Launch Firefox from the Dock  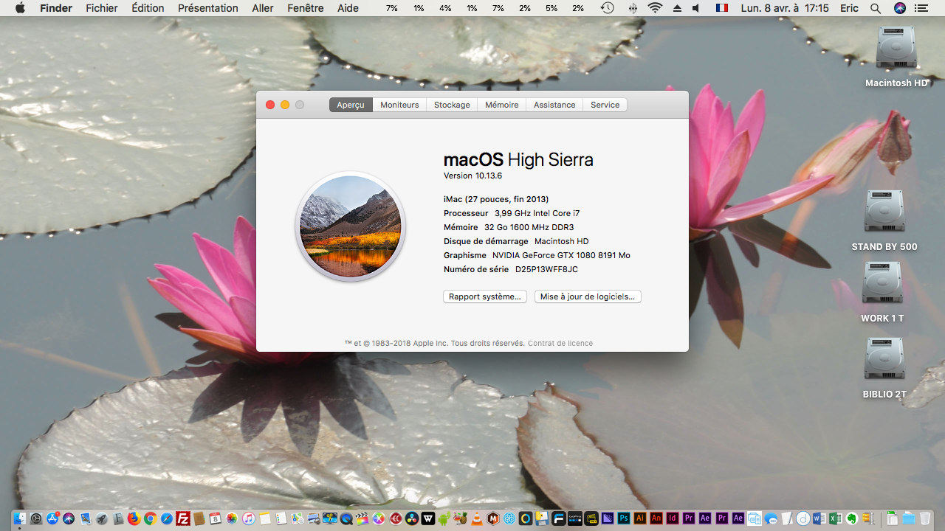click(134, 518)
